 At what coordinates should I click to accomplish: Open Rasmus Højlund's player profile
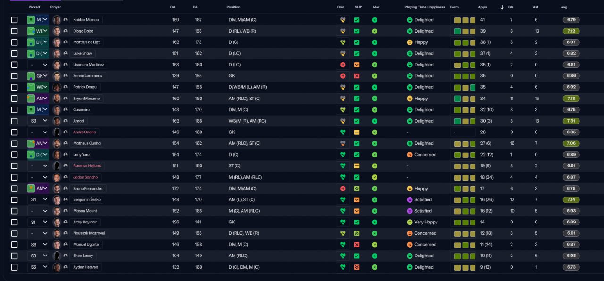click(87, 166)
